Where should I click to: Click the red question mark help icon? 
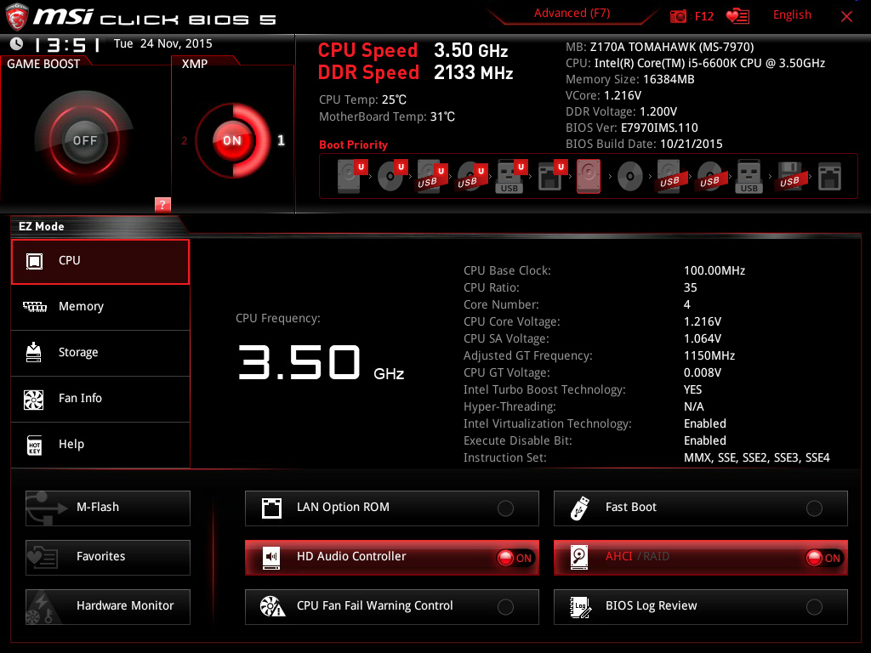(x=162, y=204)
